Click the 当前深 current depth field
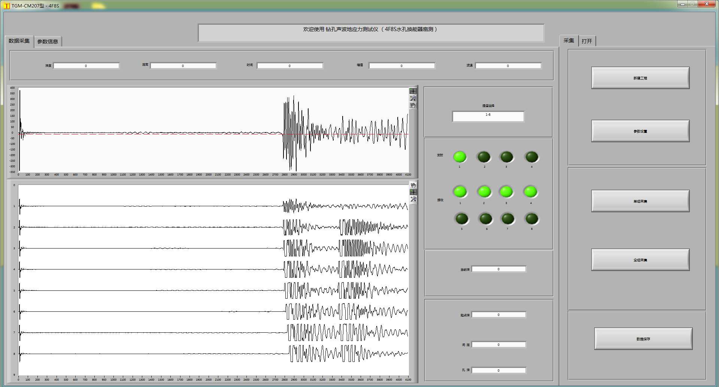 click(498, 269)
